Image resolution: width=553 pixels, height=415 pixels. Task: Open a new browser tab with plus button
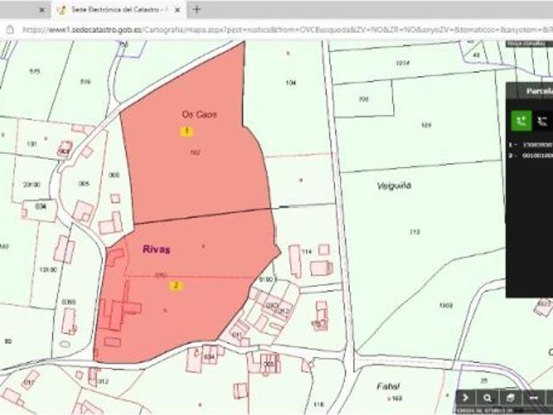197,10
